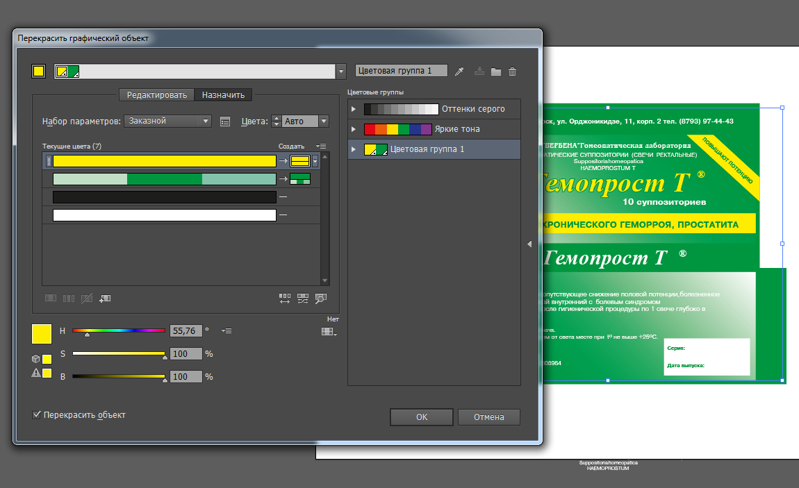Open the Набор параметров dropdown

pyautogui.click(x=167, y=121)
